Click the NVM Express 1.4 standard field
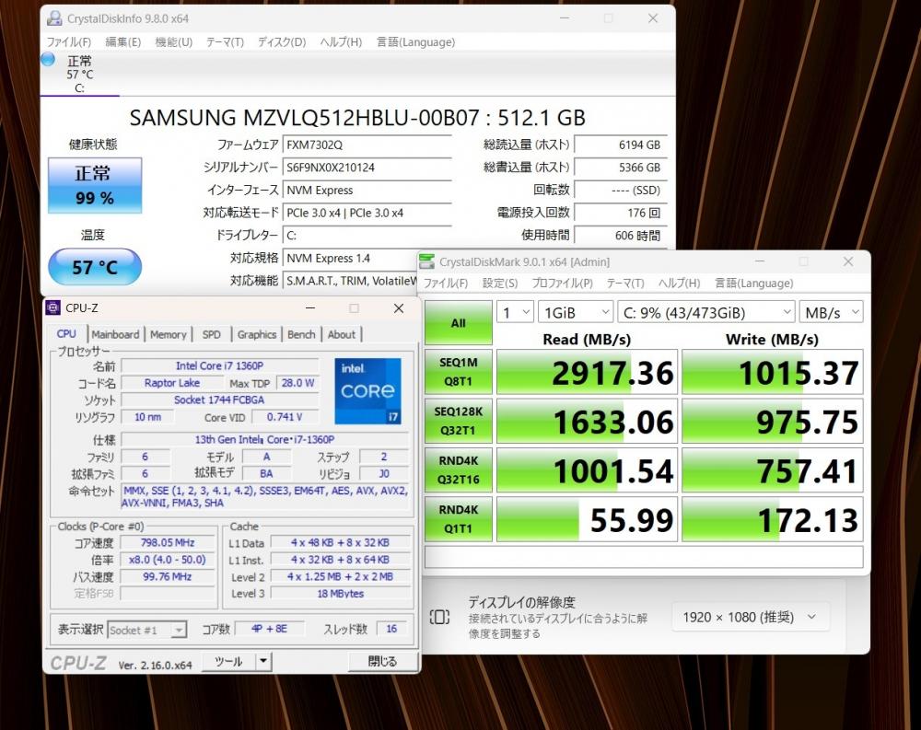The image size is (921, 730). point(350,259)
